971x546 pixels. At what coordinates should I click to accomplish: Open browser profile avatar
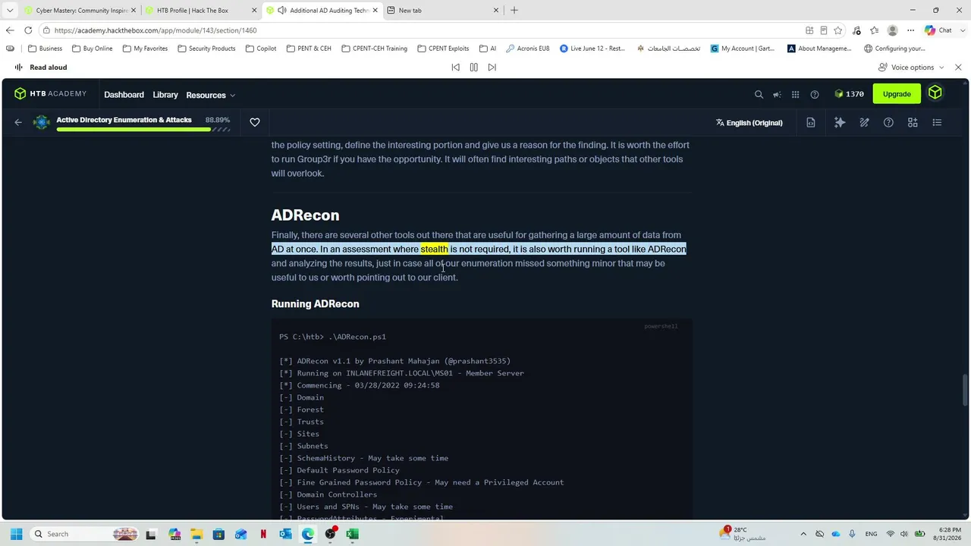click(893, 30)
